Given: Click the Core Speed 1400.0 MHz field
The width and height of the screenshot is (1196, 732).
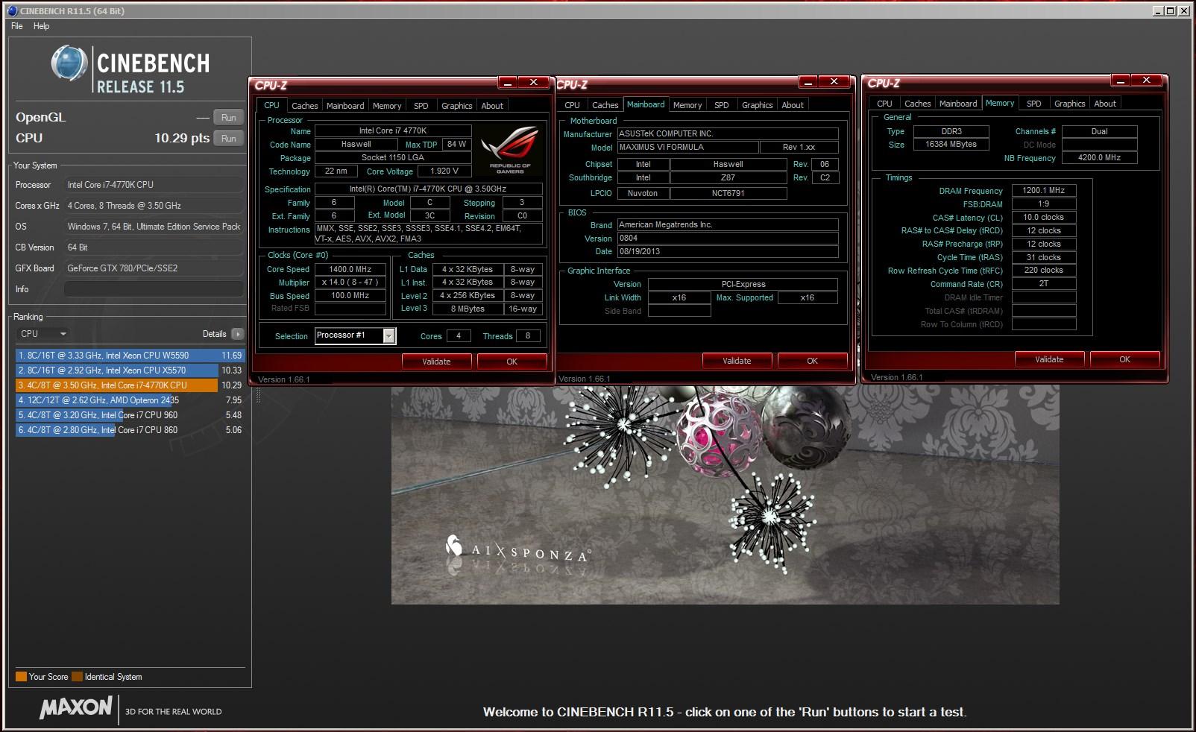Looking at the screenshot, I should (x=350, y=270).
